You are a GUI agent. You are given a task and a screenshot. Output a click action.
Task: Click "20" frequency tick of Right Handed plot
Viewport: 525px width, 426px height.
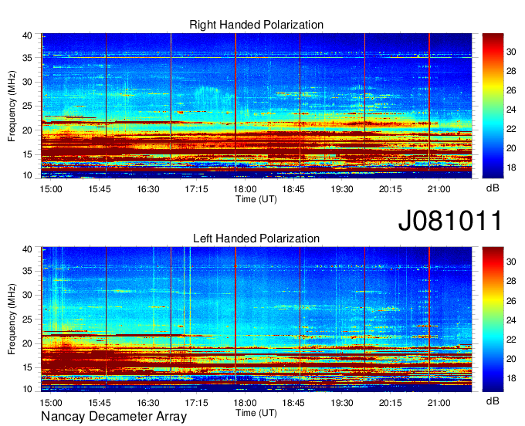pos(27,130)
